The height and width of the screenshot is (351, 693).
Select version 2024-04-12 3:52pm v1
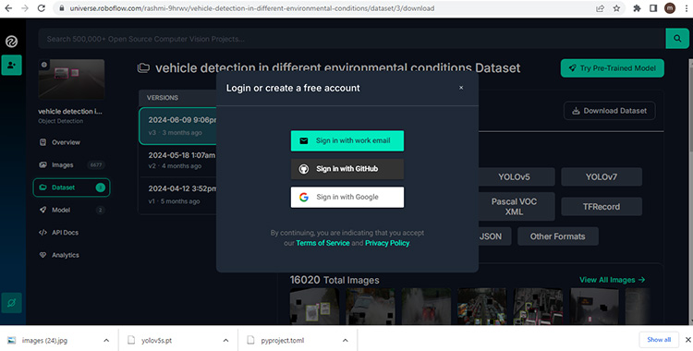point(178,195)
